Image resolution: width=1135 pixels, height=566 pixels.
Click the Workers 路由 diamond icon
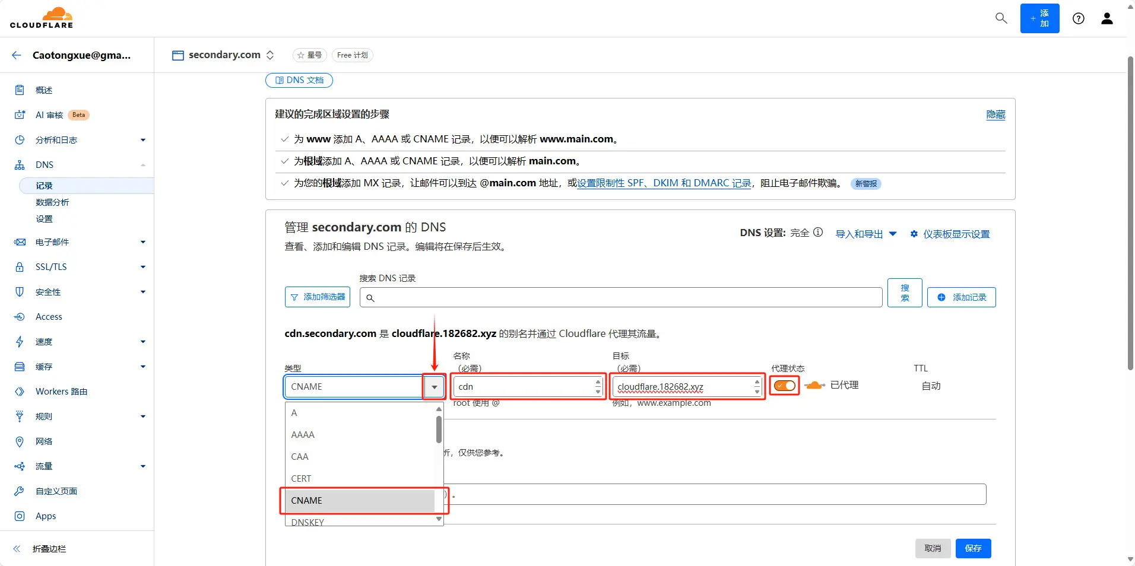(20, 392)
